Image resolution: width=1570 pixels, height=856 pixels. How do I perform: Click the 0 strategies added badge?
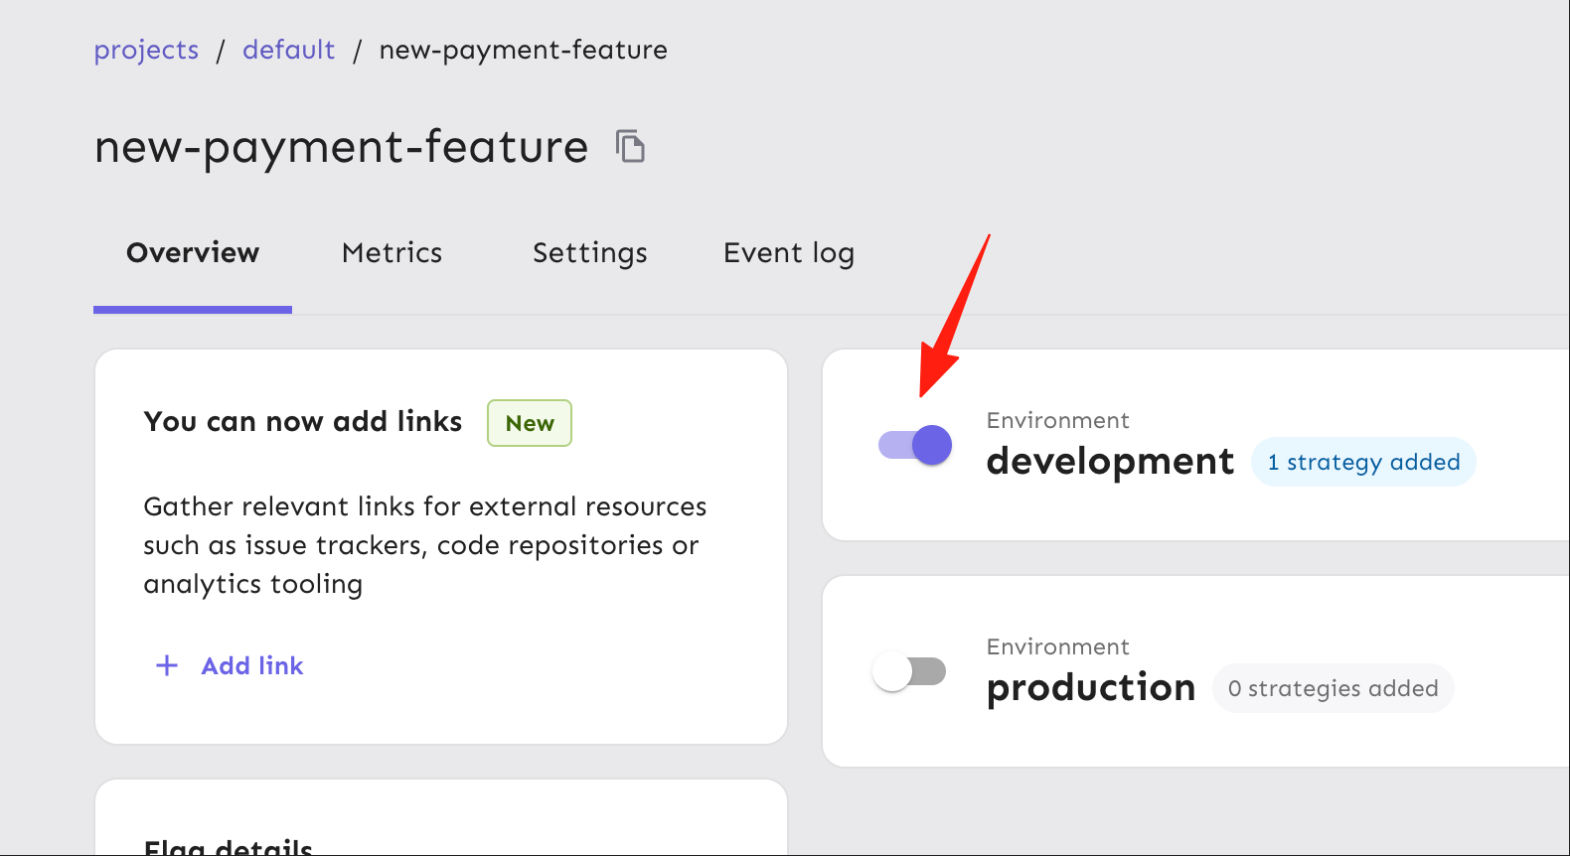pyautogui.click(x=1333, y=688)
